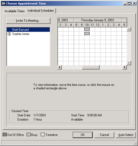Click the 9 o'clock column header on Thursday
138x146 pixels.
[x=82, y=25]
